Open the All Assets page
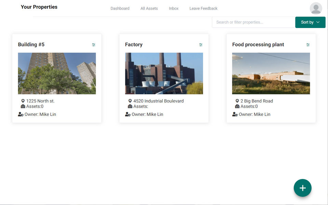This screenshot has height=205, width=328. 149,9
